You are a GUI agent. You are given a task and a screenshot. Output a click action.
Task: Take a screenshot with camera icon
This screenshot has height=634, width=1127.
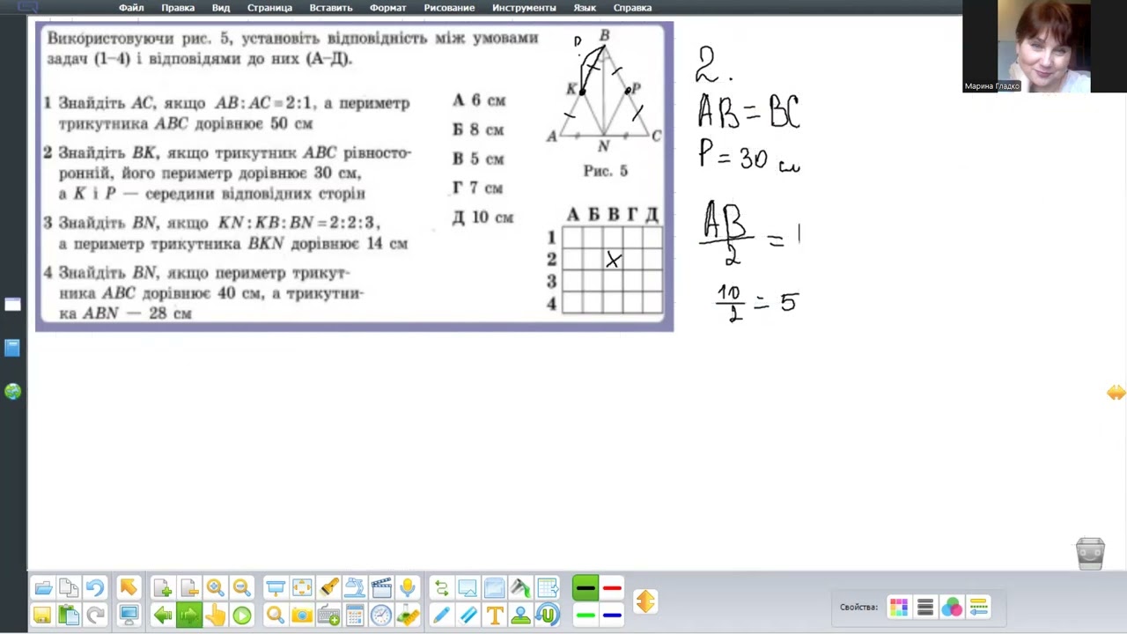pyautogui.click(x=301, y=616)
